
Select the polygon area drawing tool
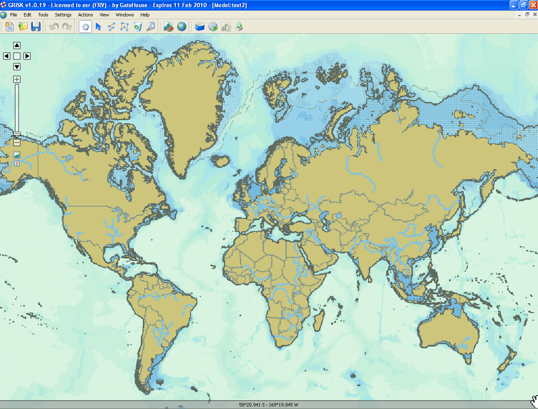pyautogui.click(x=124, y=27)
